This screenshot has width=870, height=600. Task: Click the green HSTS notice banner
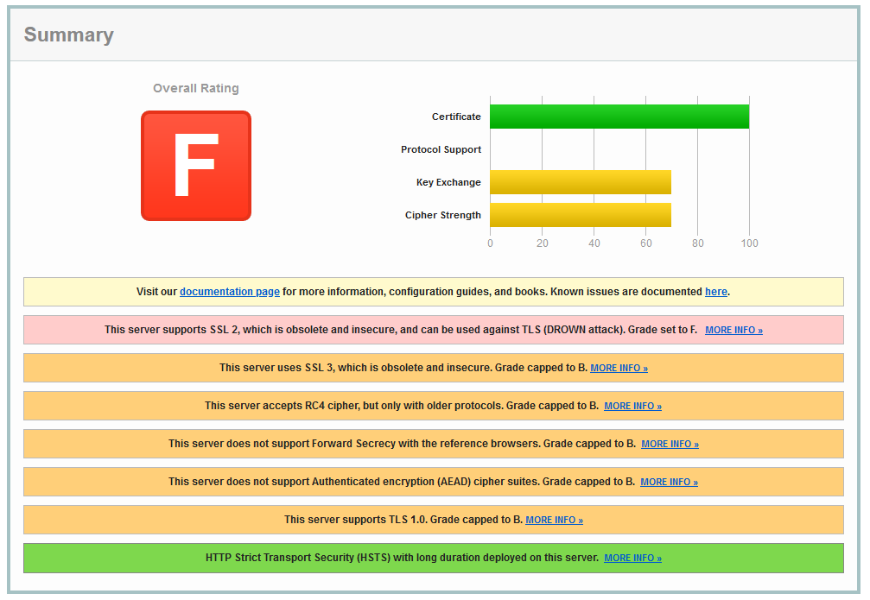point(397,558)
